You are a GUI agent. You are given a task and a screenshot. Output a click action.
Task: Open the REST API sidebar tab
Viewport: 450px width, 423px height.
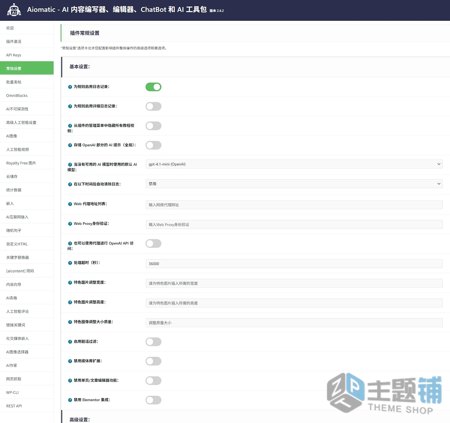tap(27, 406)
